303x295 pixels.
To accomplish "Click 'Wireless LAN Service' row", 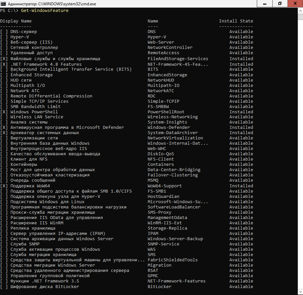I will tap(37, 117).
